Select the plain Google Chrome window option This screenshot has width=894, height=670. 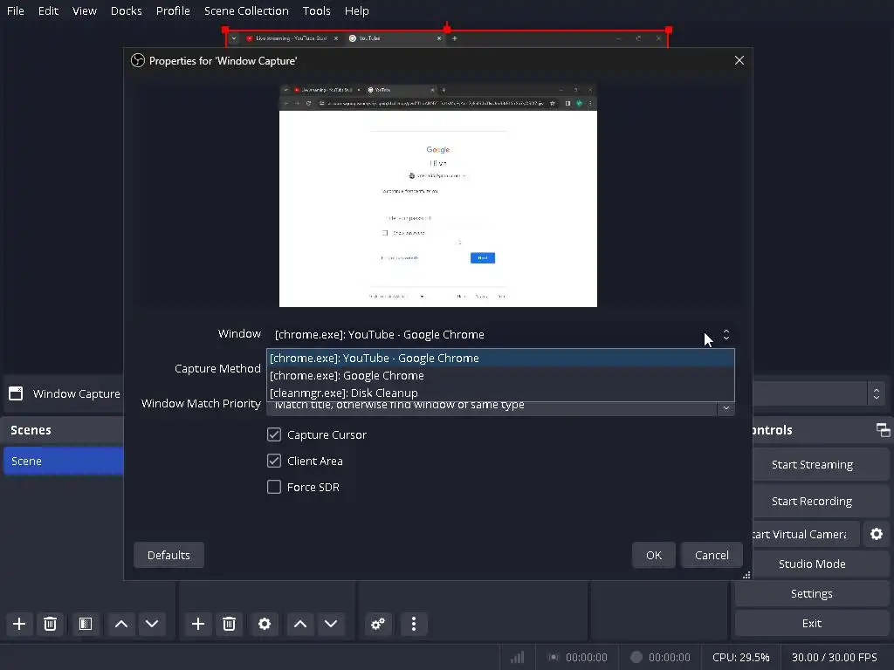[500, 375]
